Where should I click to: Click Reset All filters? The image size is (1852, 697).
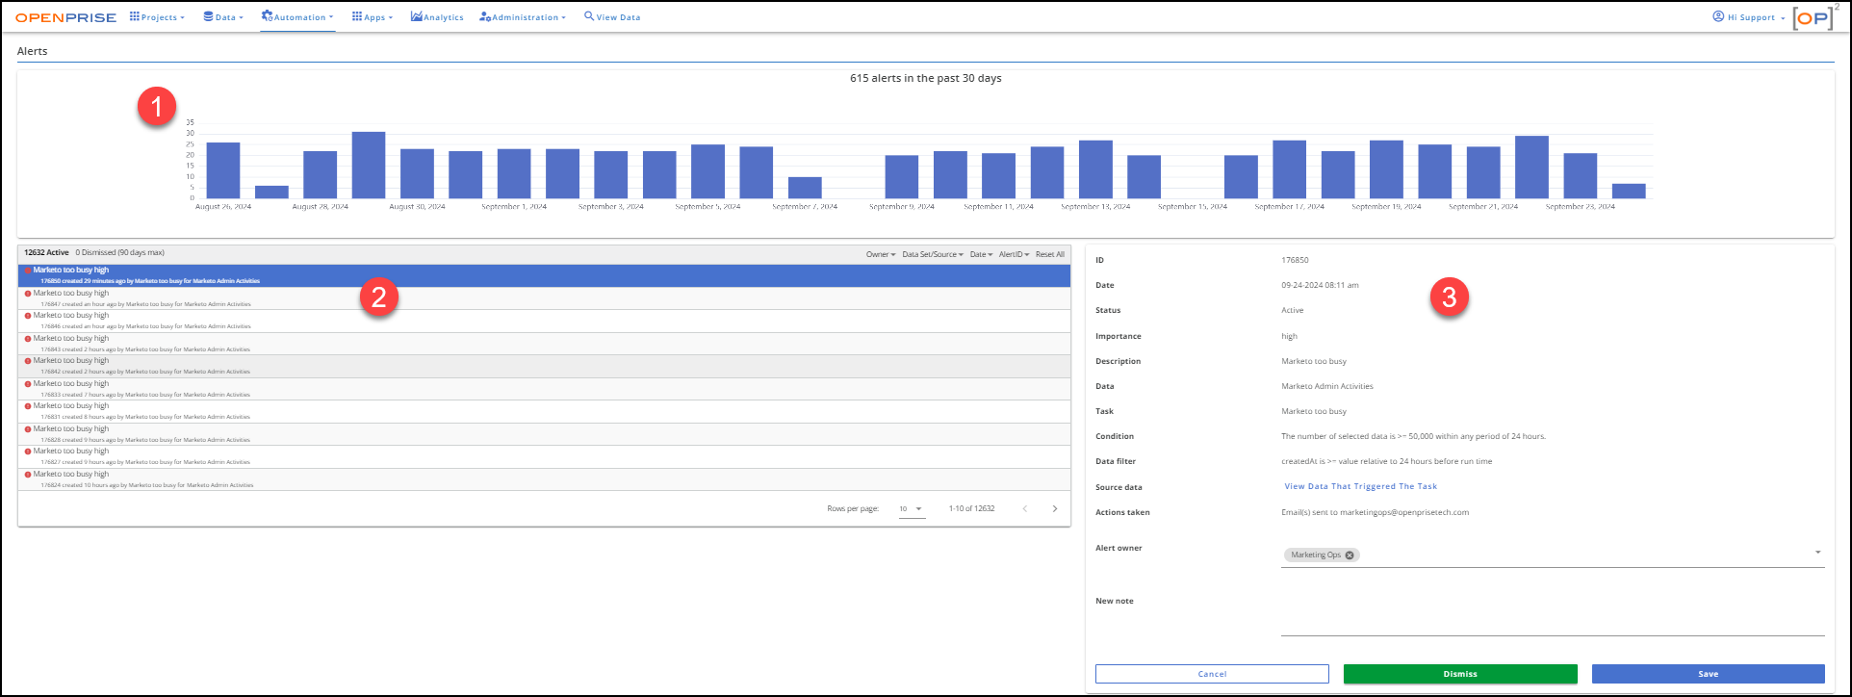click(x=1050, y=254)
